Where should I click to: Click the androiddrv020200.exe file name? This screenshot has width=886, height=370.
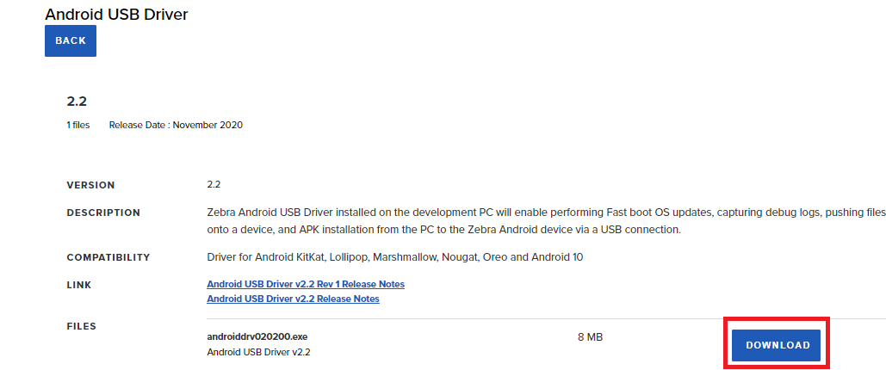[257, 336]
